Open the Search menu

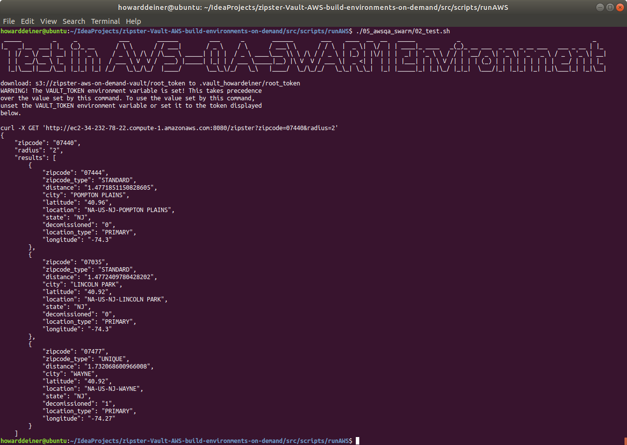point(74,21)
